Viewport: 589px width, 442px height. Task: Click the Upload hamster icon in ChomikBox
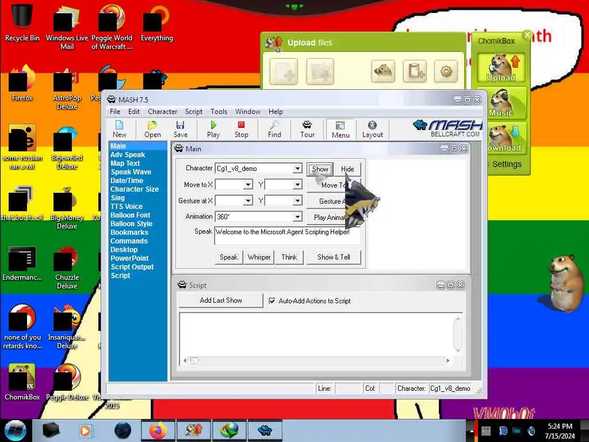tap(501, 68)
